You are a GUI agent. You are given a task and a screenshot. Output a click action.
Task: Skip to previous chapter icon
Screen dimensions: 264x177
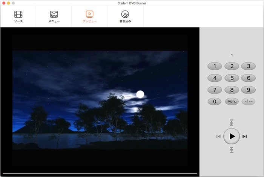pyautogui.click(x=218, y=136)
